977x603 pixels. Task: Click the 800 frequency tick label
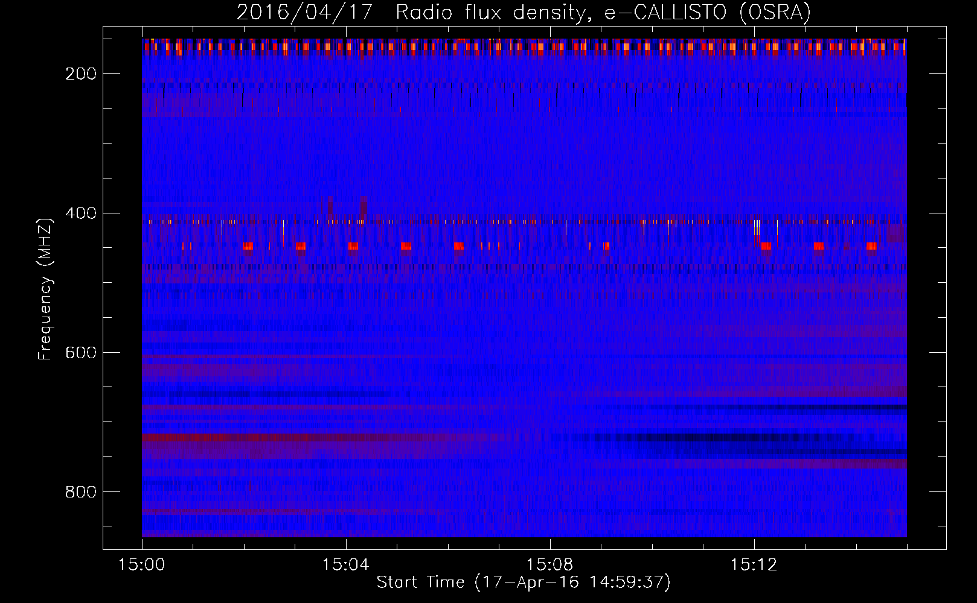[x=81, y=492]
